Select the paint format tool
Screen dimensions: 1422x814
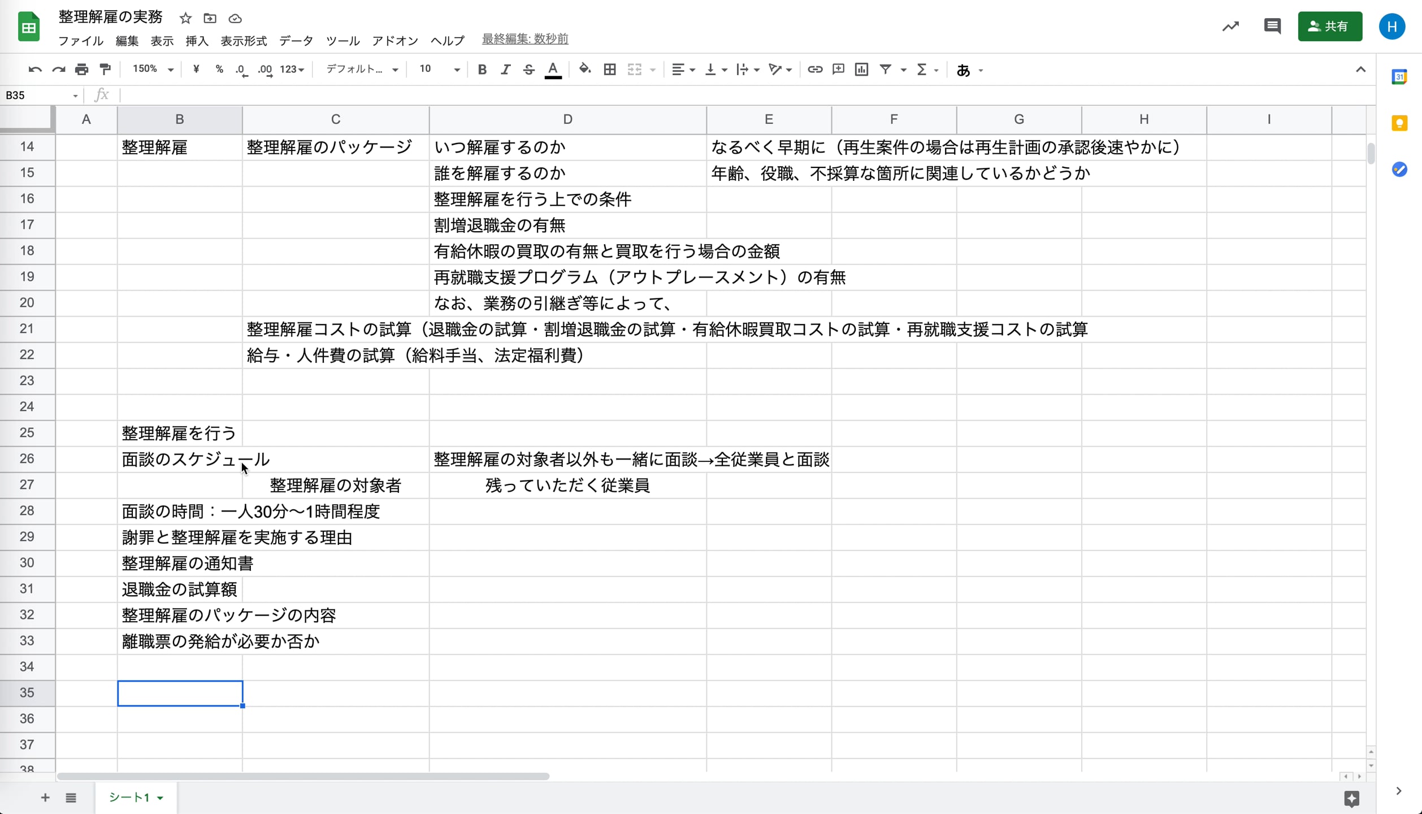coord(105,69)
